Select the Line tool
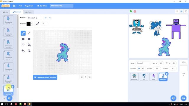The height and width of the screenshot is (106, 189). tap(29, 33)
